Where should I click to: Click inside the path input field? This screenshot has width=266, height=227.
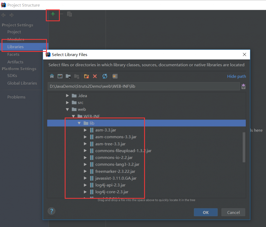click(144, 86)
